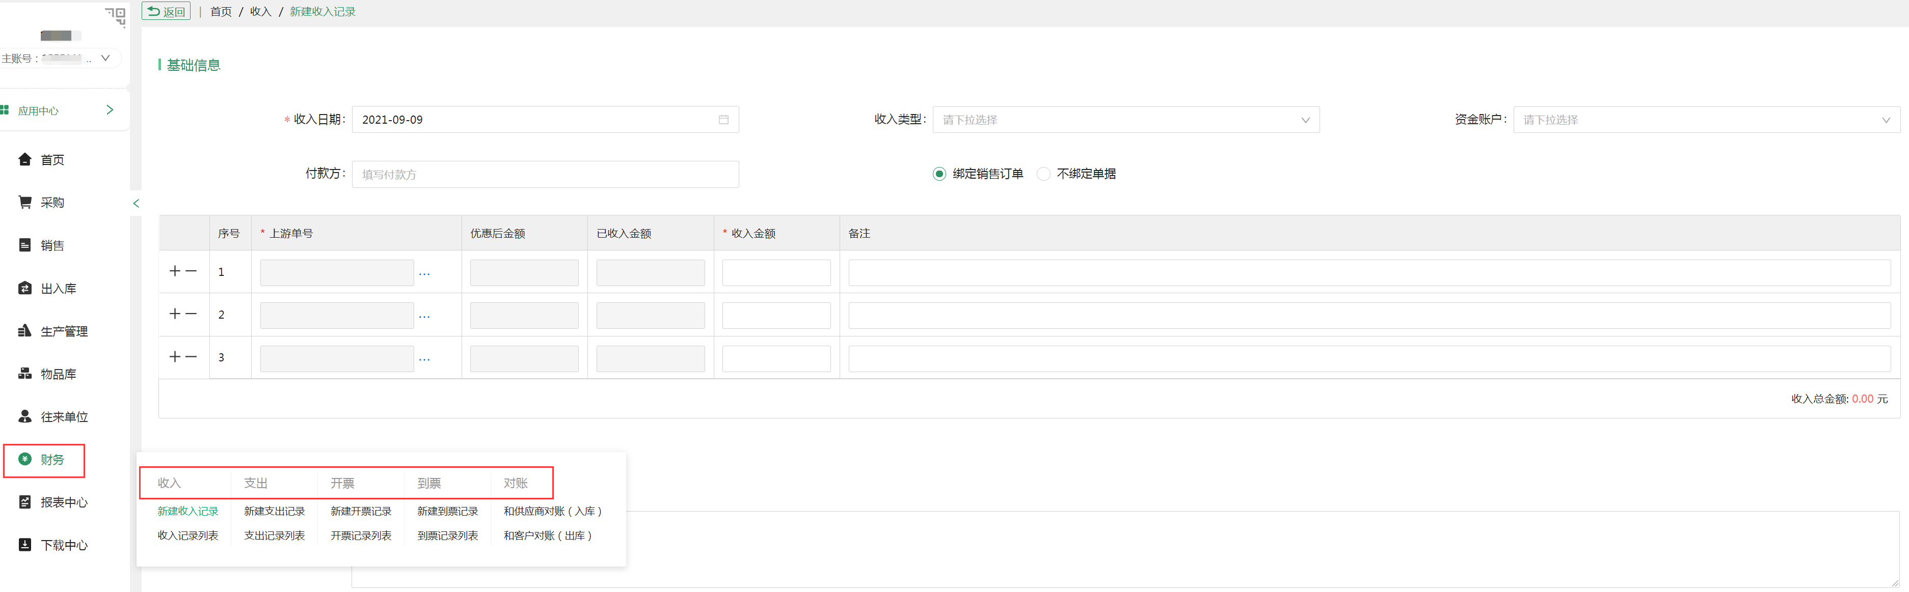Select 新建开票记录 in the finance submenu
Screen dimensions: 1909x592
pos(361,512)
